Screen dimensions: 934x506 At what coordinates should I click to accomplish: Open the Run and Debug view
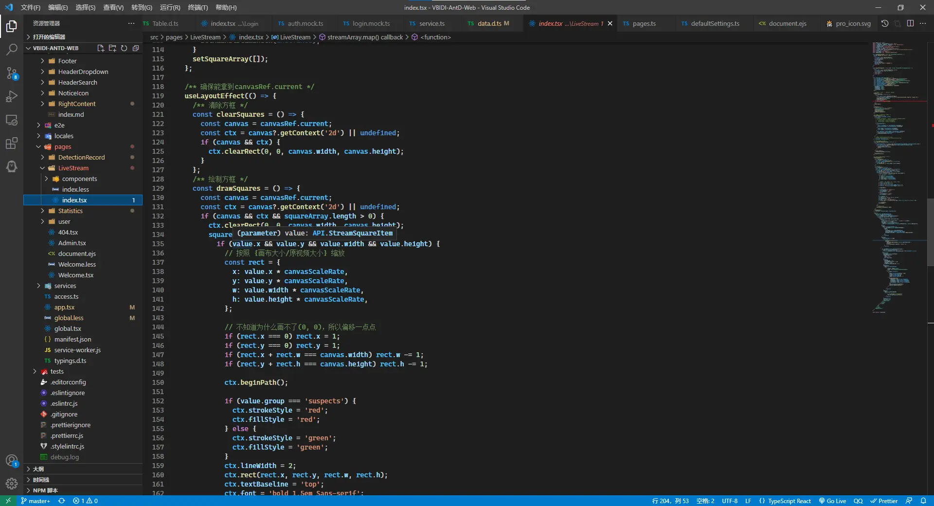[x=12, y=96]
